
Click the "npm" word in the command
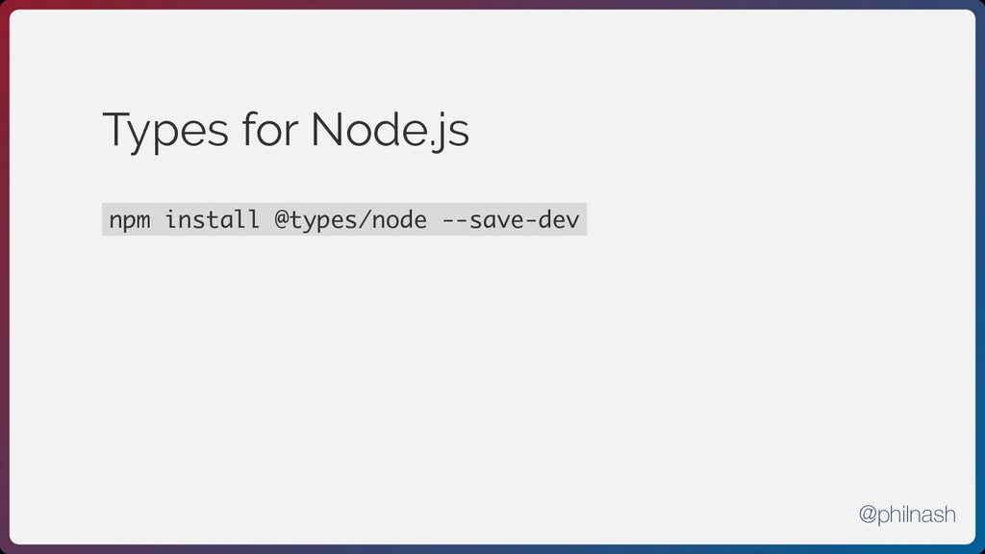(x=129, y=220)
